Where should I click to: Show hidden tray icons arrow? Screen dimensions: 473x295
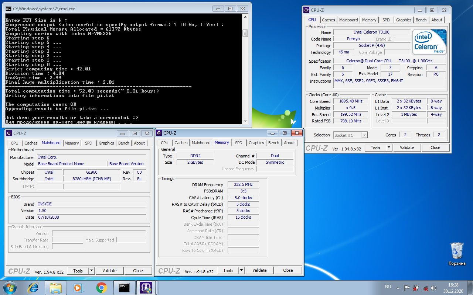pos(398,288)
